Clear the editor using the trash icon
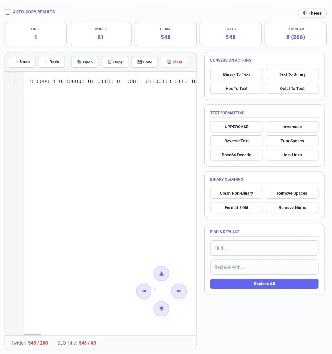 tap(175, 62)
